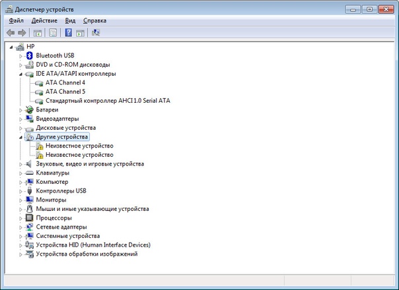Select the Мониторы category label
Viewport: 399px width, 290px height.
(x=51, y=200)
